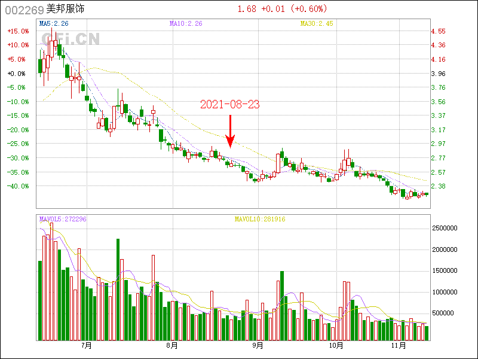Select the MA10:2.26 indicator label
Image resolution: width=478 pixels, height=359 pixels.
point(186,23)
